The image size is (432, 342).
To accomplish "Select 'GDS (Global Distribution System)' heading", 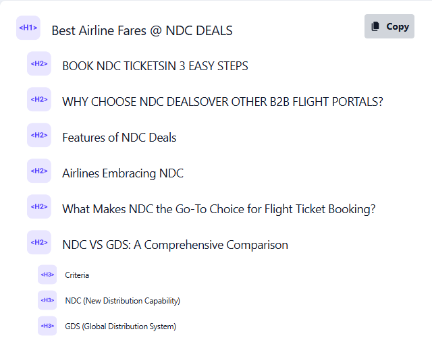I will [x=120, y=326].
